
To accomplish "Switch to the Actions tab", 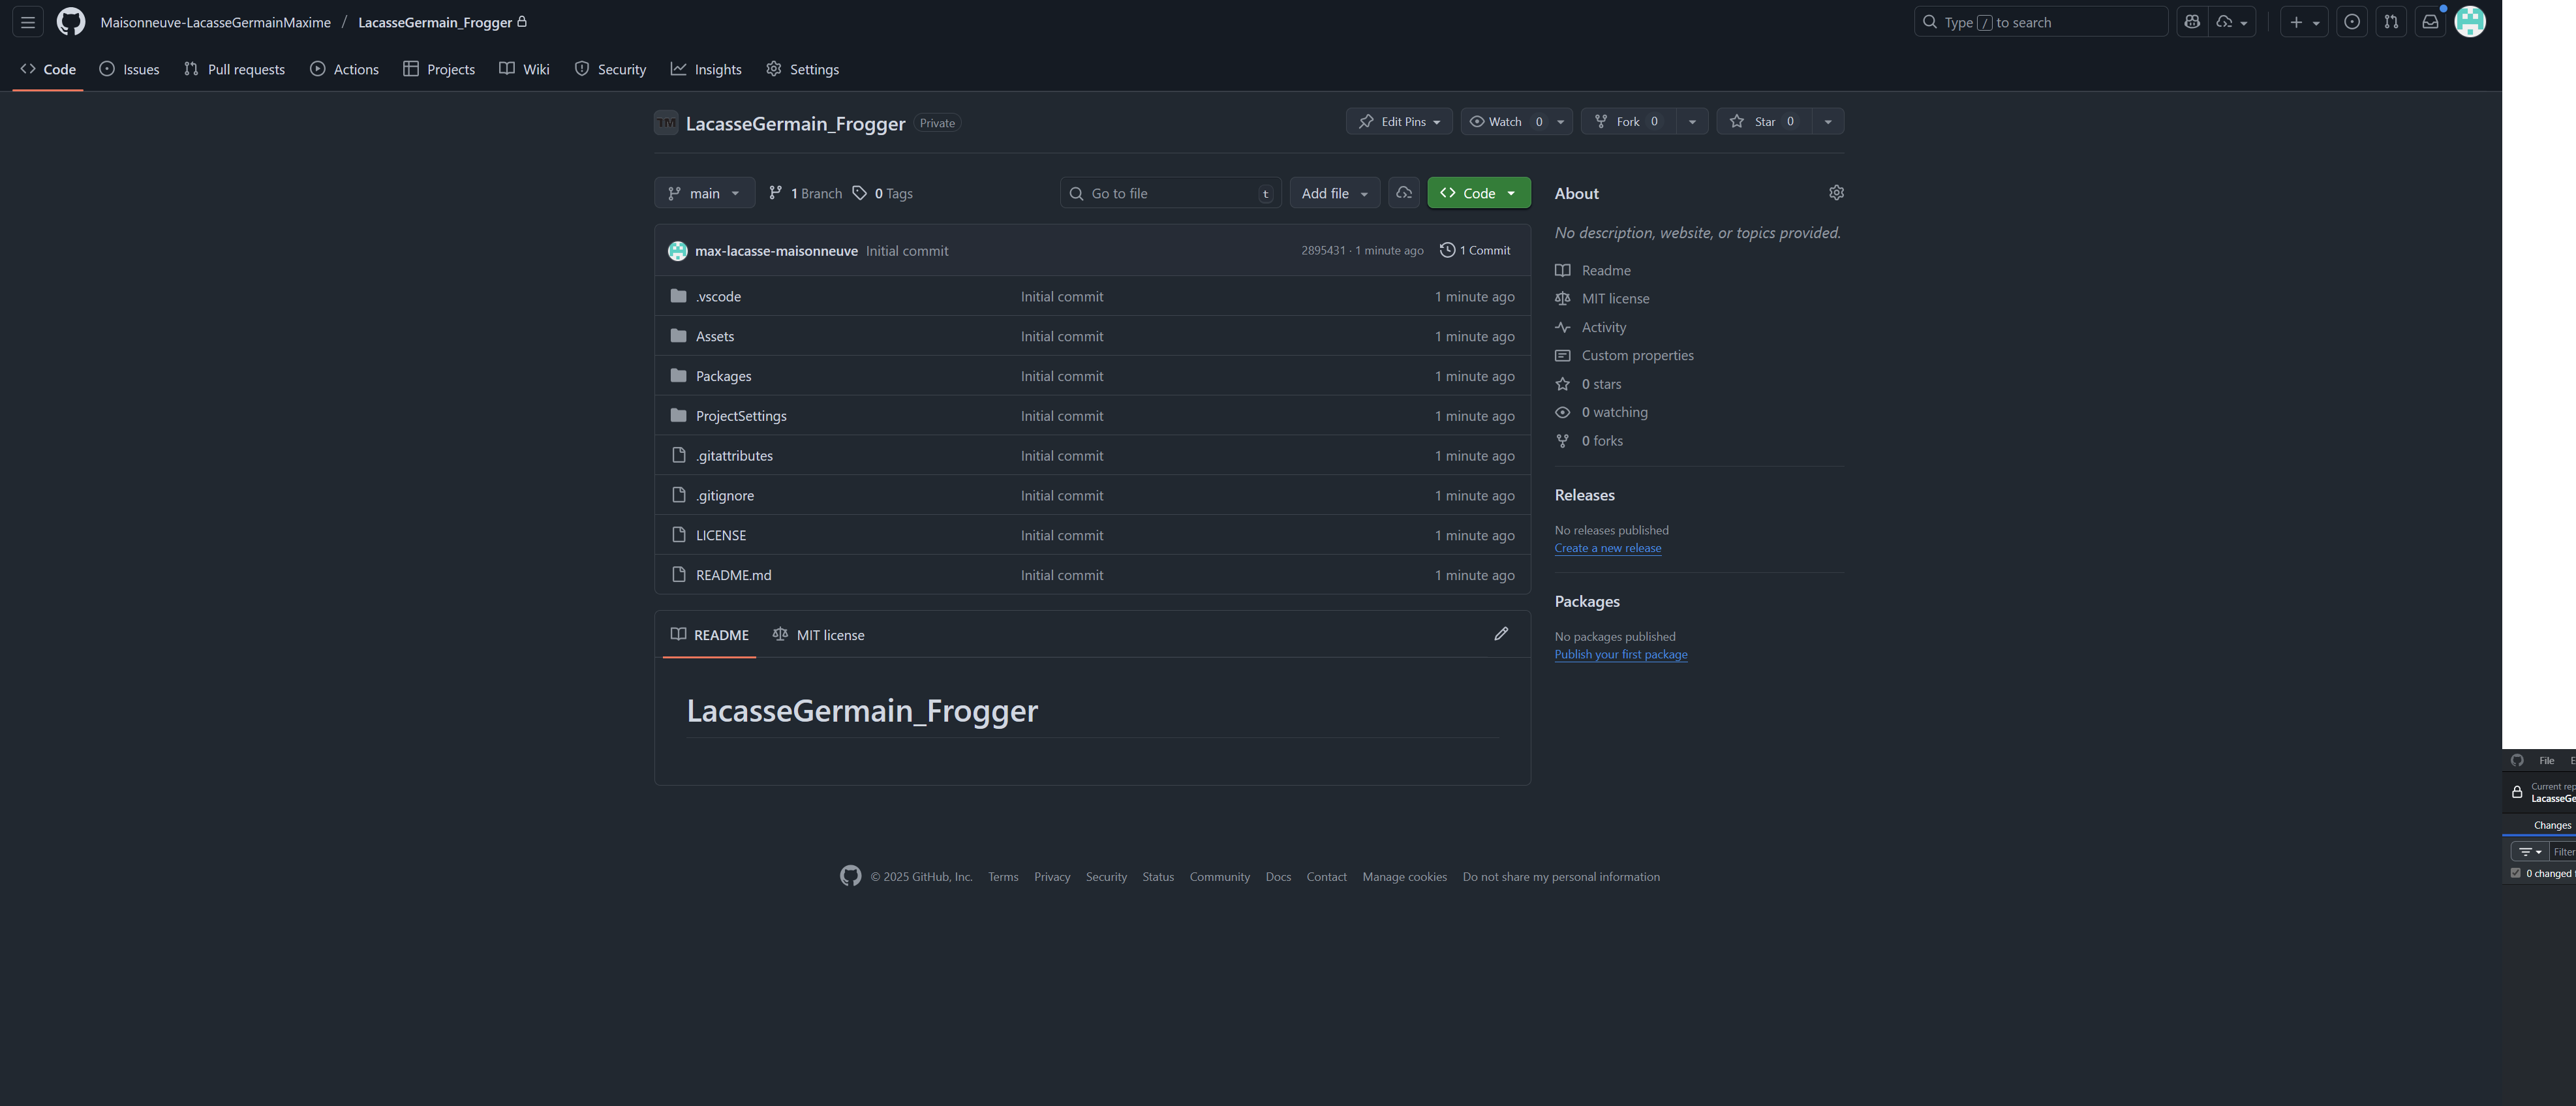I will [x=344, y=69].
